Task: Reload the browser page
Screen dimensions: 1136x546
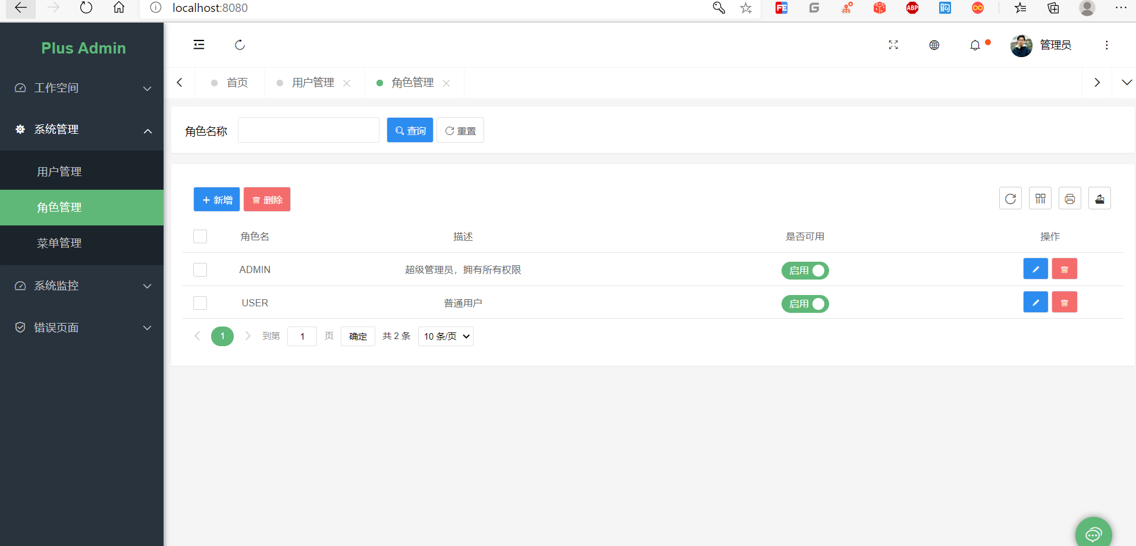Action: coord(86,8)
